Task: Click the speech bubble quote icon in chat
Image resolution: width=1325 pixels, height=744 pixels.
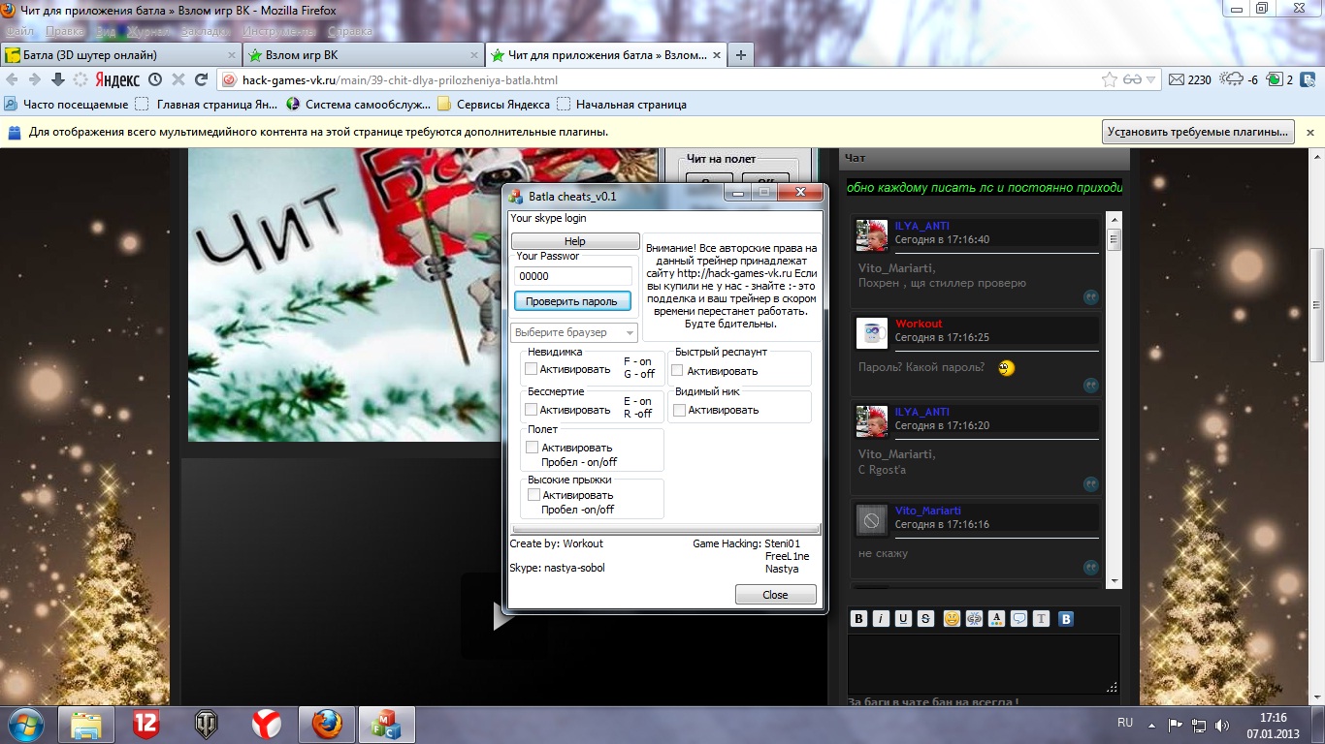Action: 1018,618
